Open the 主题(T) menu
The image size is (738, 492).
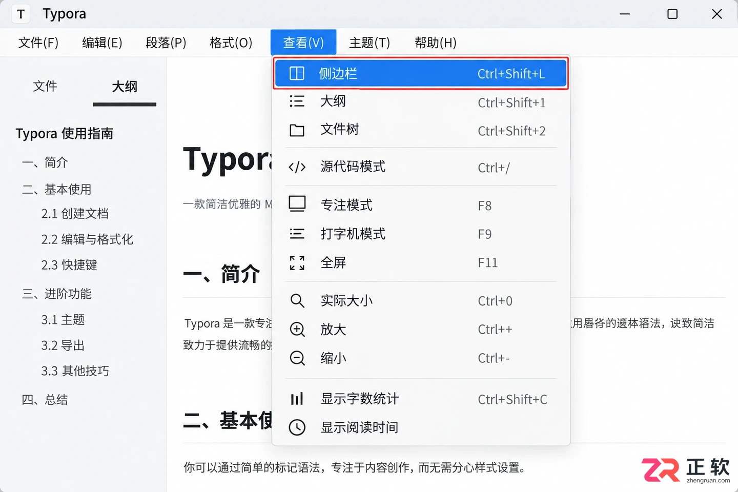370,43
